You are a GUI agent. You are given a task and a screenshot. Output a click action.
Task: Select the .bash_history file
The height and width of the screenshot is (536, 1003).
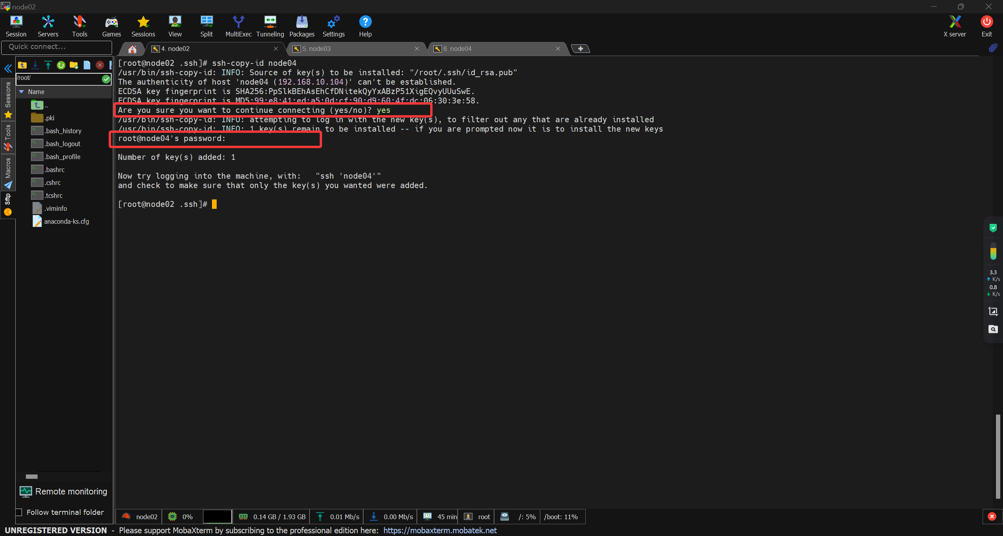click(63, 131)
